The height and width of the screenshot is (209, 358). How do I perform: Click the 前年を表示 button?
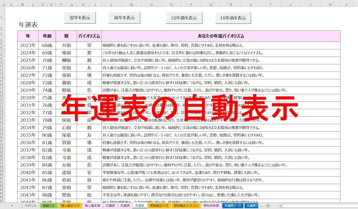(124, 18)
